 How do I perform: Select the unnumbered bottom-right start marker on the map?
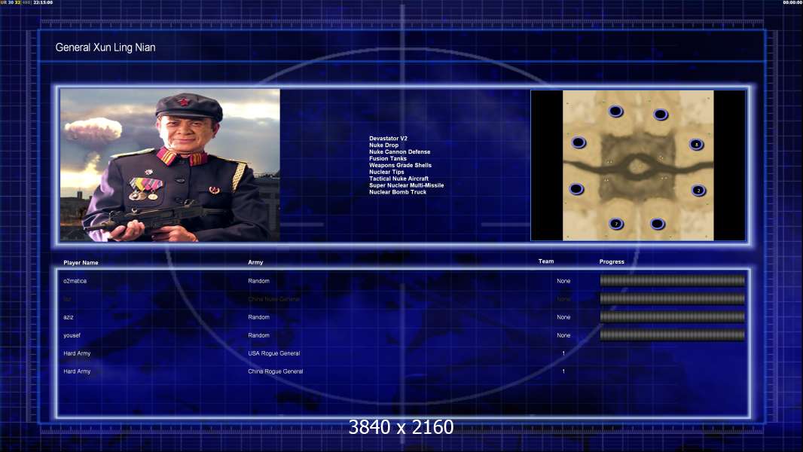[658, 224]
